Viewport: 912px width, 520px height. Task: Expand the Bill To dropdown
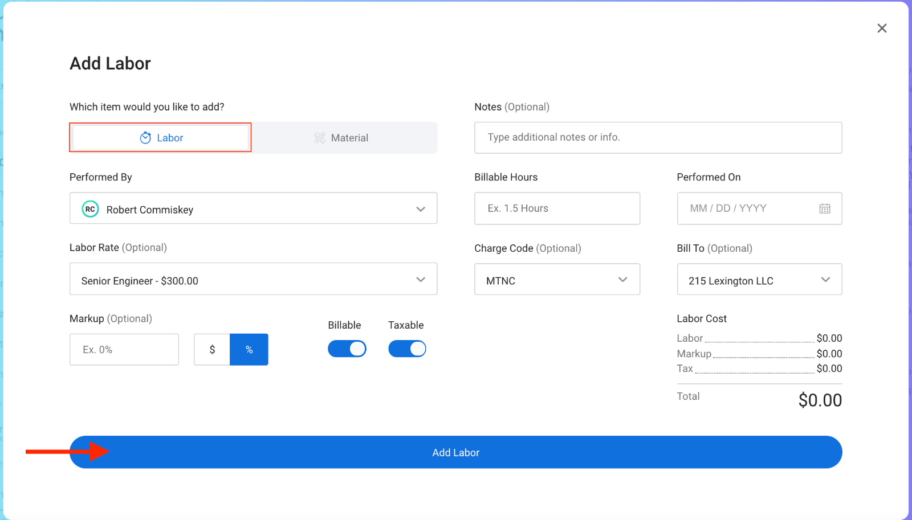point(825,280)
